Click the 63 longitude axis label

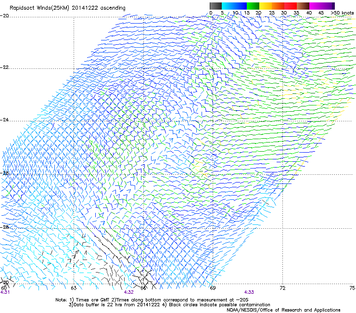click(74, 288)
